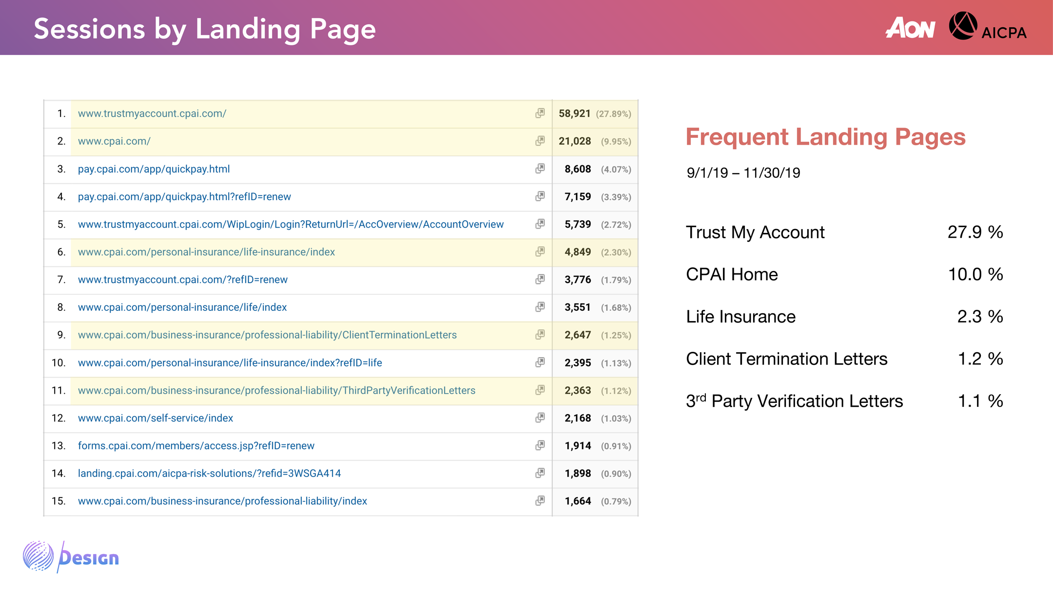Click the Sessions by Landing Page title
The height and width of the screenshot is (592, 1053).
(x=205, y=29)
